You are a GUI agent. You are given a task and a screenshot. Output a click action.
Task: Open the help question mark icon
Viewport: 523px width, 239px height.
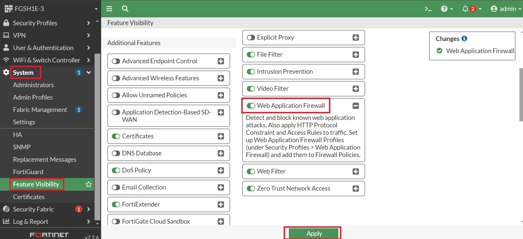click(444, 9)
